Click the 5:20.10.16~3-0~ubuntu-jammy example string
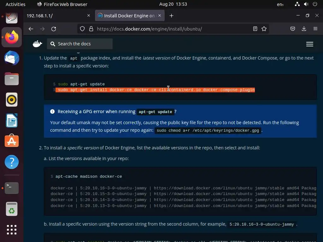Image resolution: width=323 pixels, height=242 pixels. click(261, 224)
